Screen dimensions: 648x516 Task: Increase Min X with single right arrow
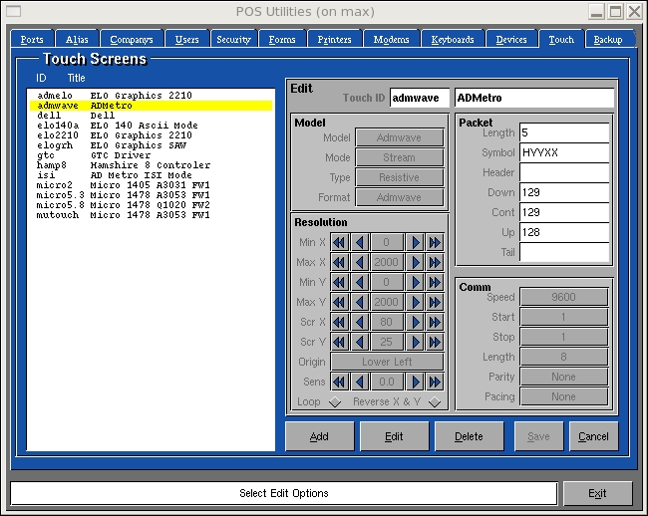[x=416, y=242]
